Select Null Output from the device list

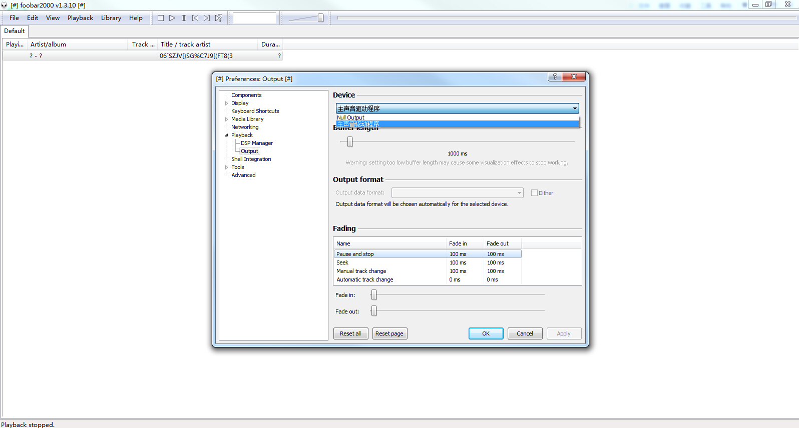[x=350, y=117]
